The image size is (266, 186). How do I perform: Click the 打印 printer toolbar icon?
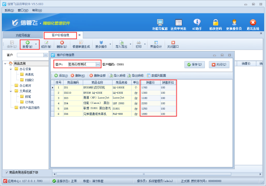139,42
